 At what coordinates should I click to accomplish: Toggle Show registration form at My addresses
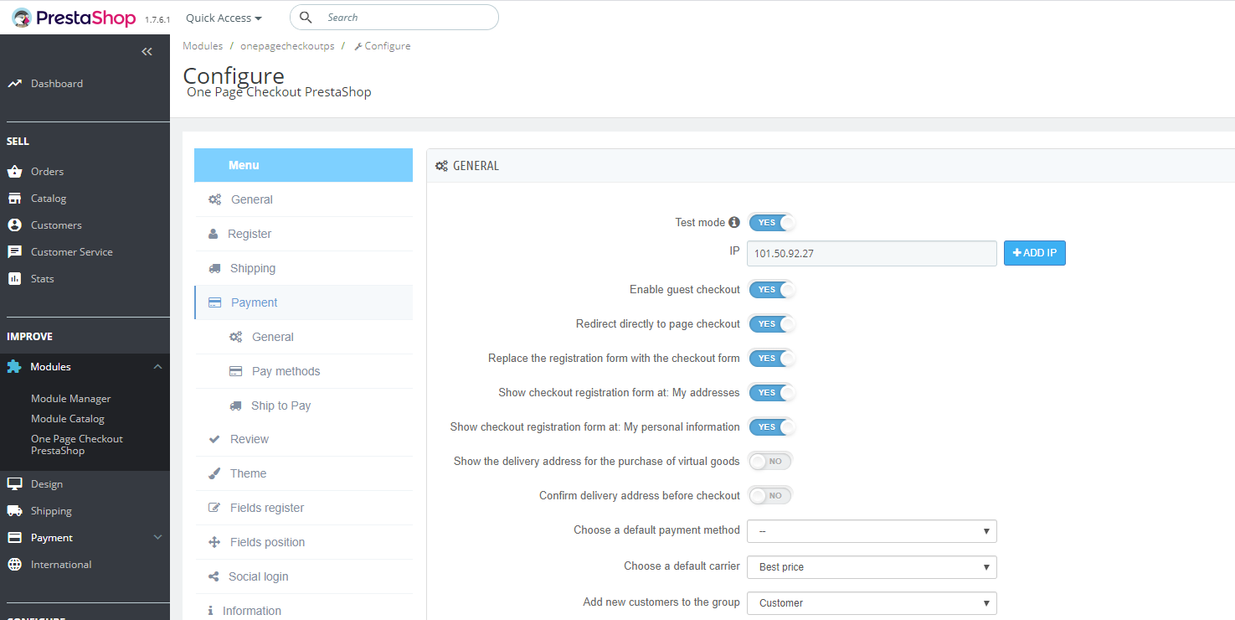770,393
